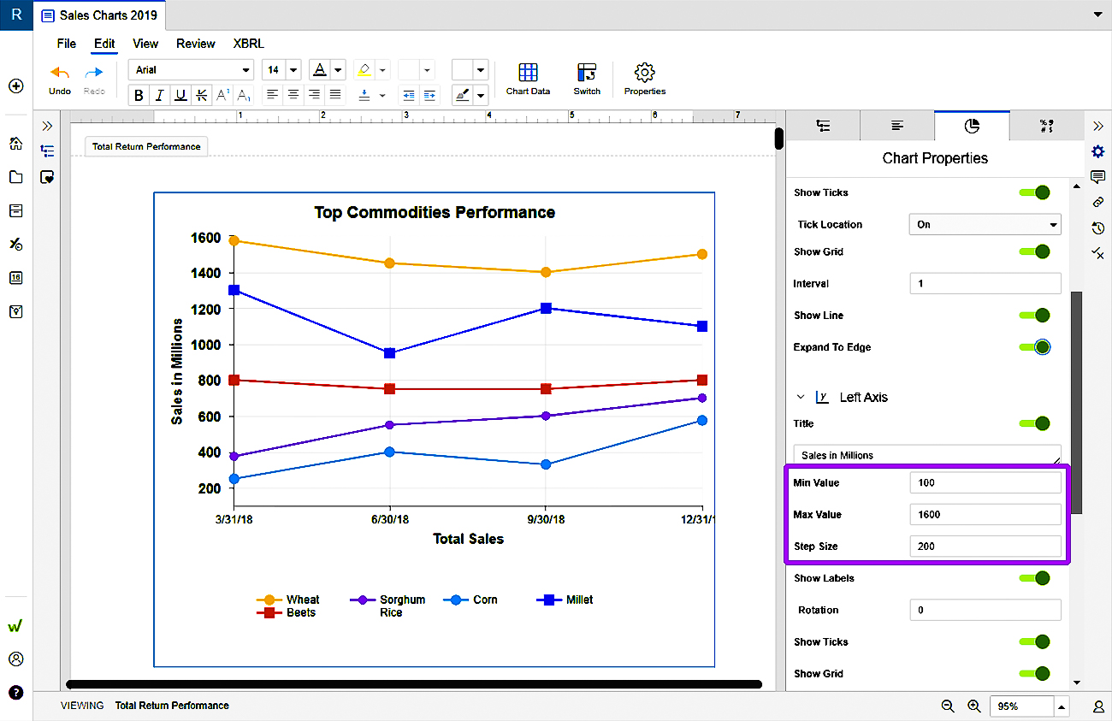This screenshot has width=1112, height=721.
Task: Open the Arial font family dropdown
Action: [x=192, y=70]
